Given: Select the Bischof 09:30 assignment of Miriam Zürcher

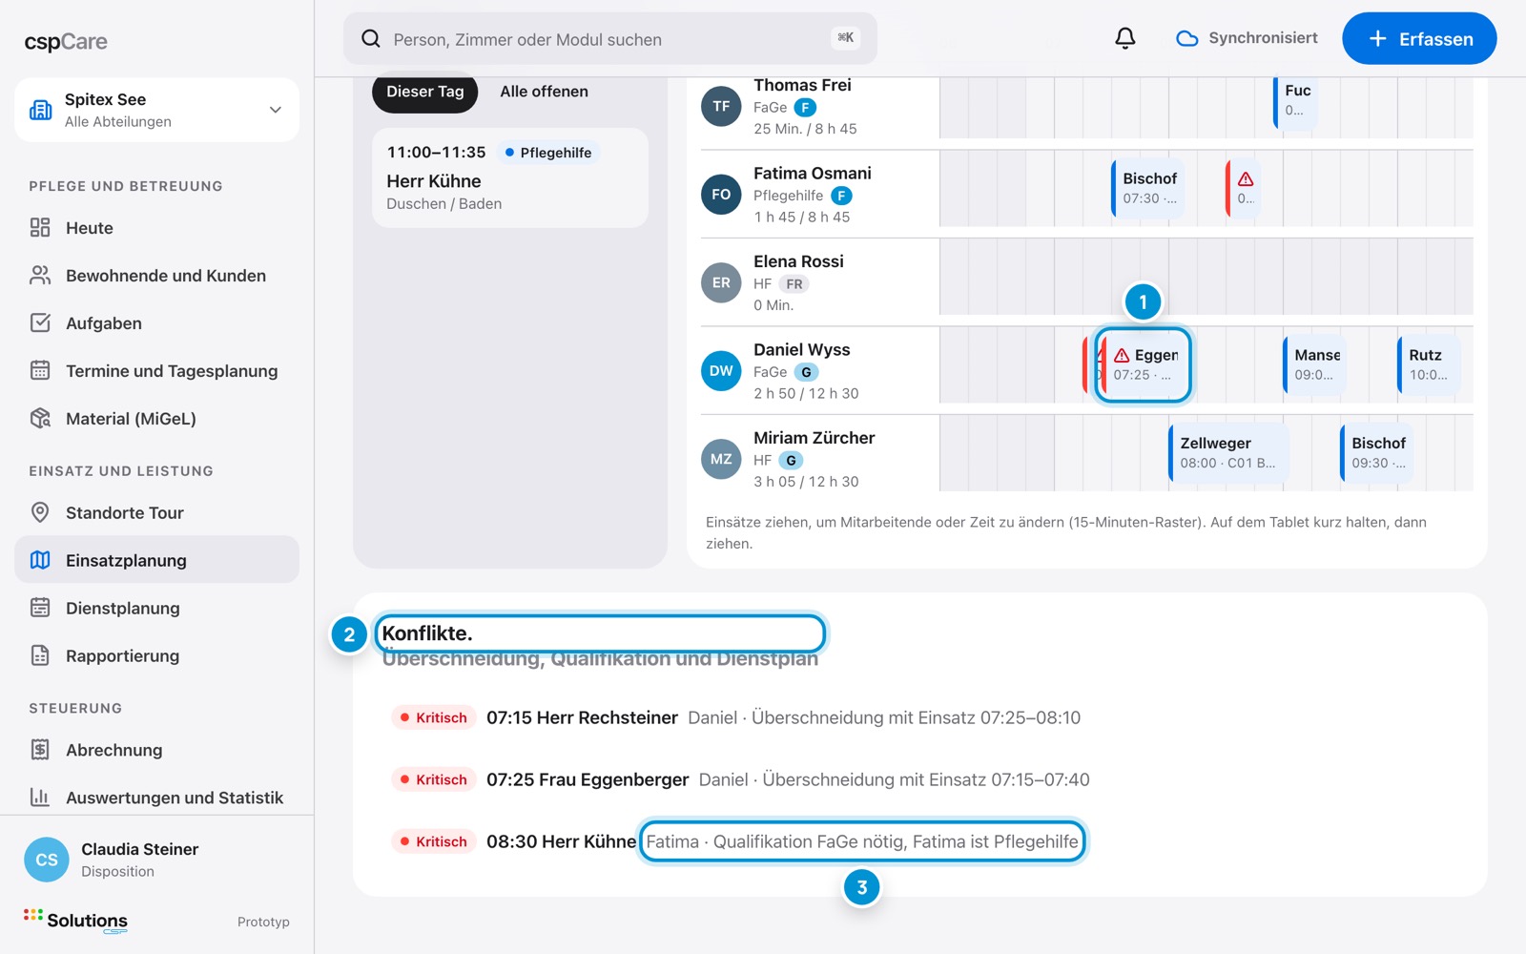Looking at the screenshot, I should click(1378, 452).
